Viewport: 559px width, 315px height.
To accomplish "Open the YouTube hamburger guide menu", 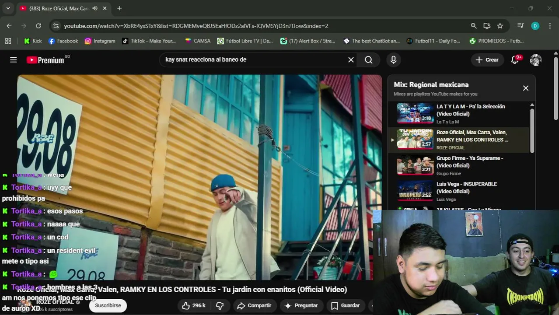I will point(14,60).
